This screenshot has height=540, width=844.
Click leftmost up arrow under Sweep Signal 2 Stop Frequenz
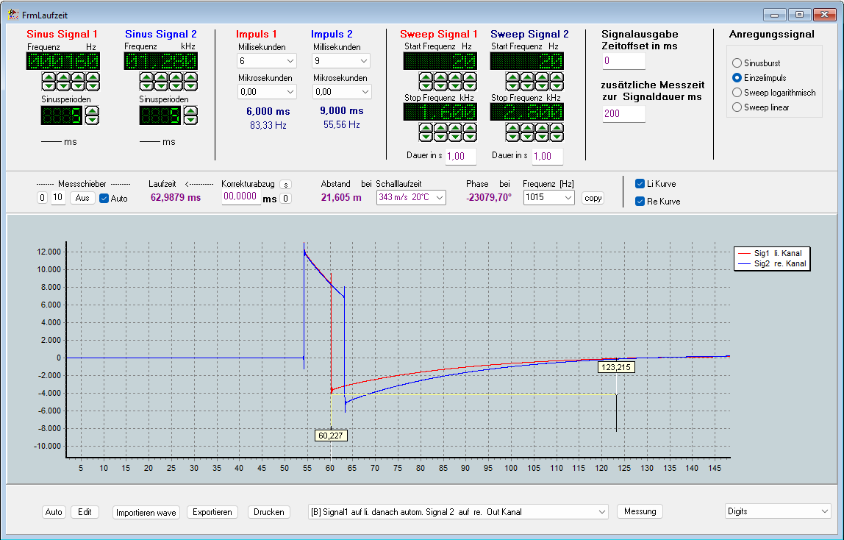point(512,127)
